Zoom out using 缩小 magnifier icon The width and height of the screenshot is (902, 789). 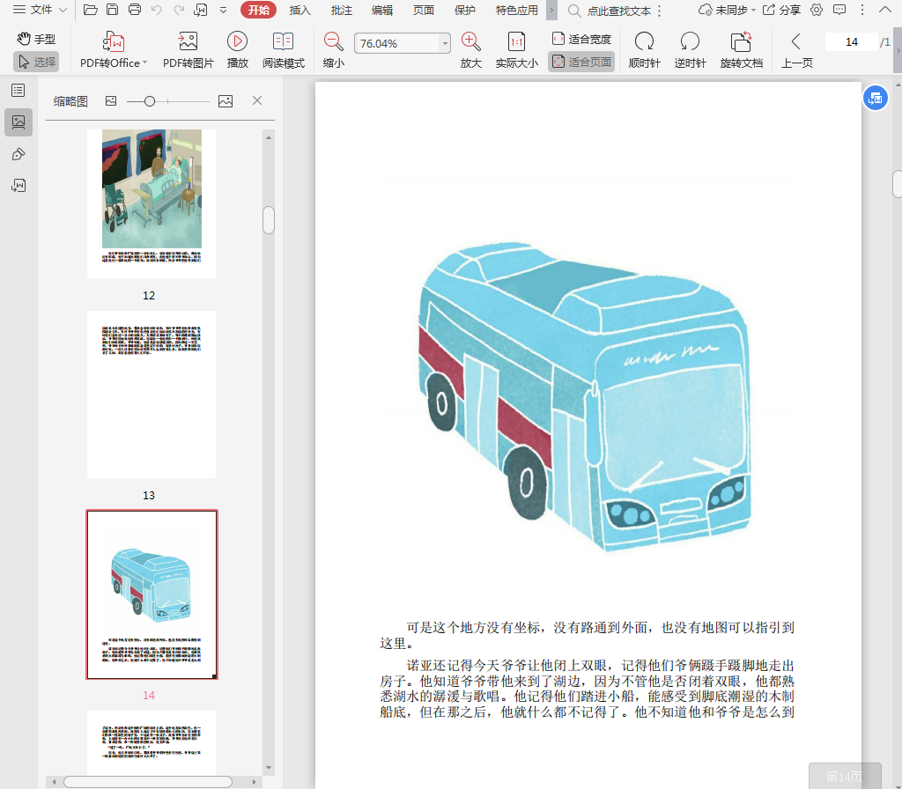tap(333, 41)
